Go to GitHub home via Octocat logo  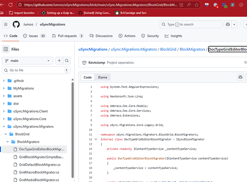coord(16,24)
